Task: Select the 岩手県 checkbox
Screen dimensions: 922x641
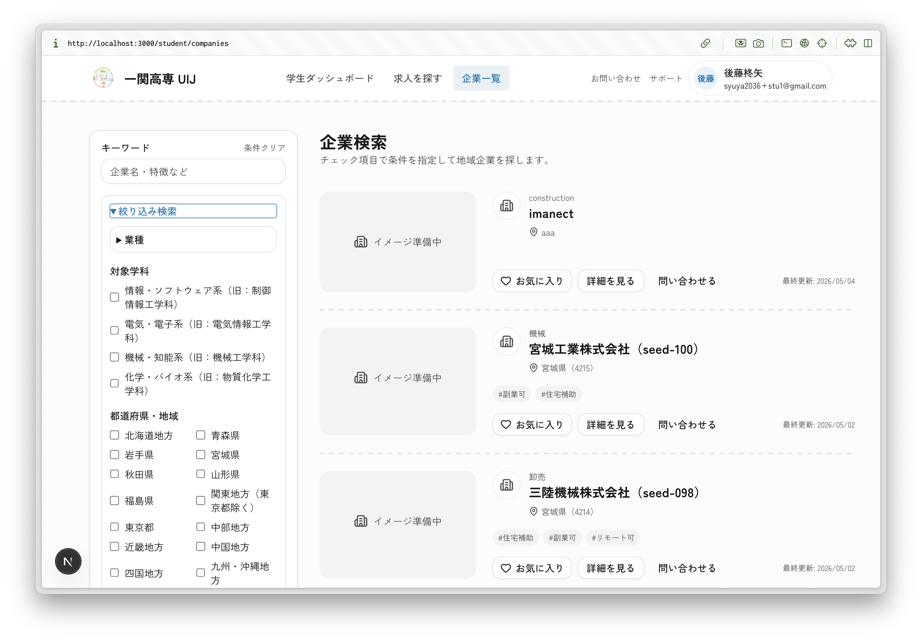Action: [x=114, y=454]
